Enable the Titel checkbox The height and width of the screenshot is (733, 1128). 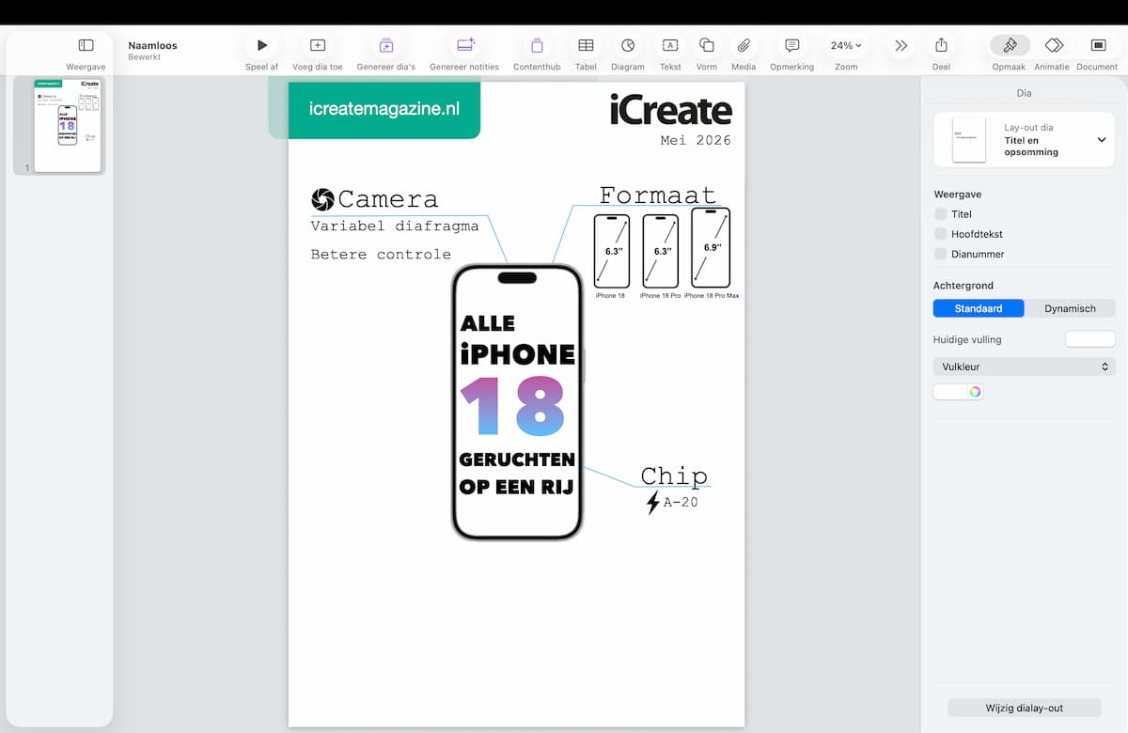[x=941, y=214]
